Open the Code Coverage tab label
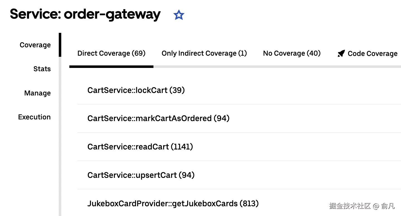The image size is (401, 216). pos(372,54)
